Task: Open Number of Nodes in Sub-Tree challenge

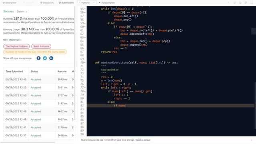Action: pos(35,52)
